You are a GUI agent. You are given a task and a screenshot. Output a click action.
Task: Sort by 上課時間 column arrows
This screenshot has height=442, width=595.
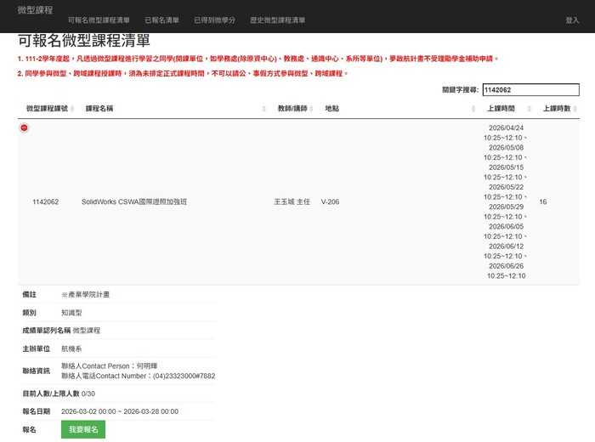click(x=529, y=109)
